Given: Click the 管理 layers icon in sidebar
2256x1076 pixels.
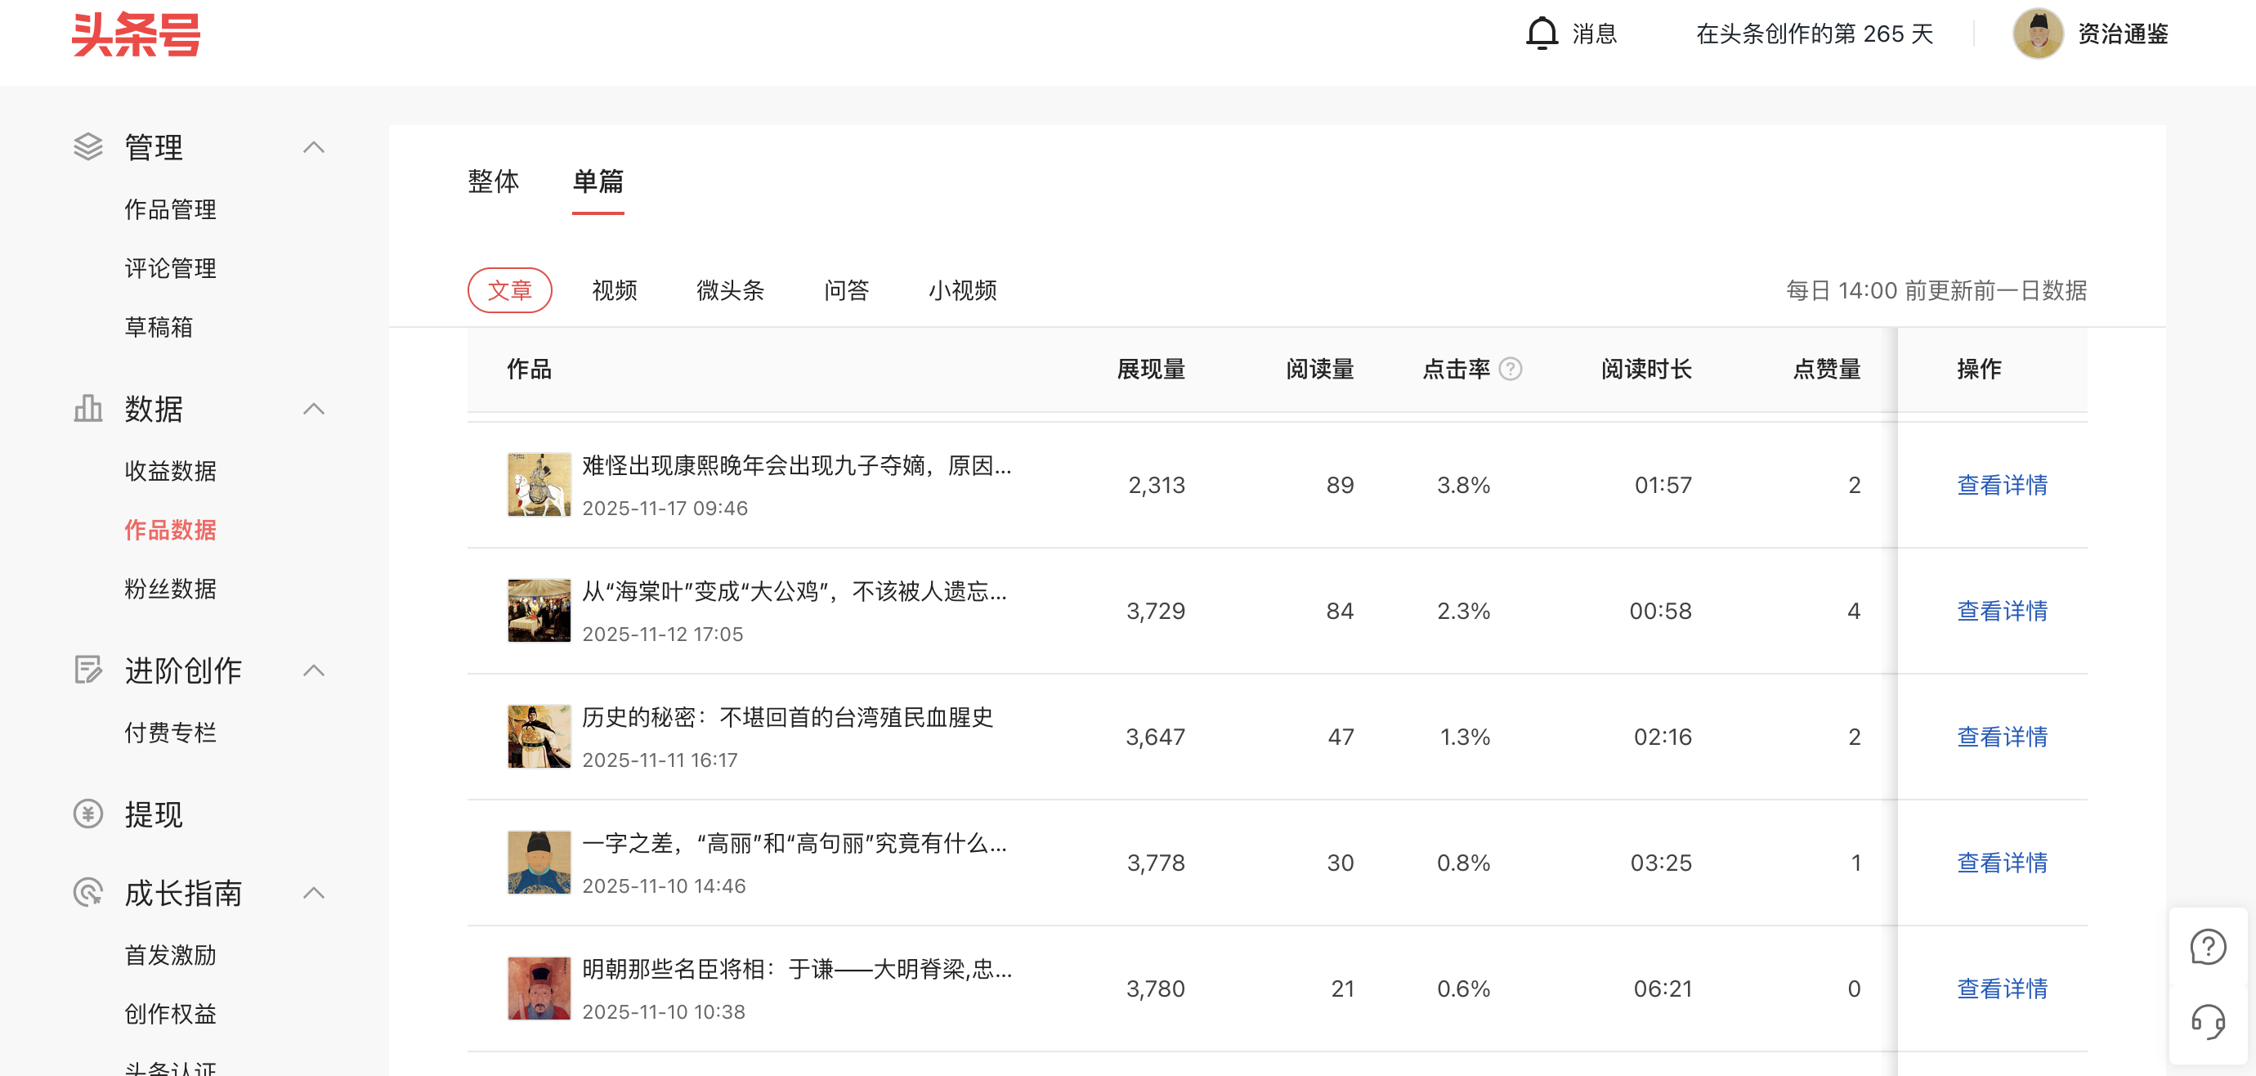Looking at the screenshot, I should [87, 146].
